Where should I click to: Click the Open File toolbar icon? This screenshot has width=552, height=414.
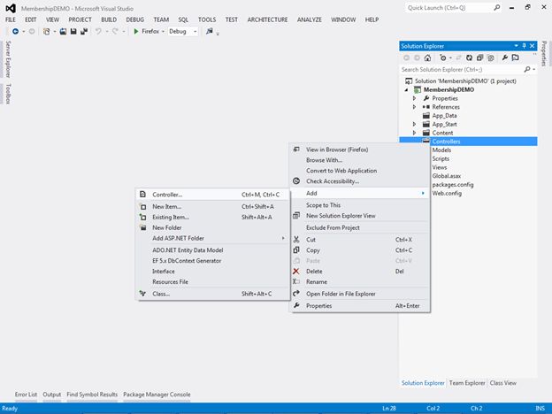coord(63,31)
